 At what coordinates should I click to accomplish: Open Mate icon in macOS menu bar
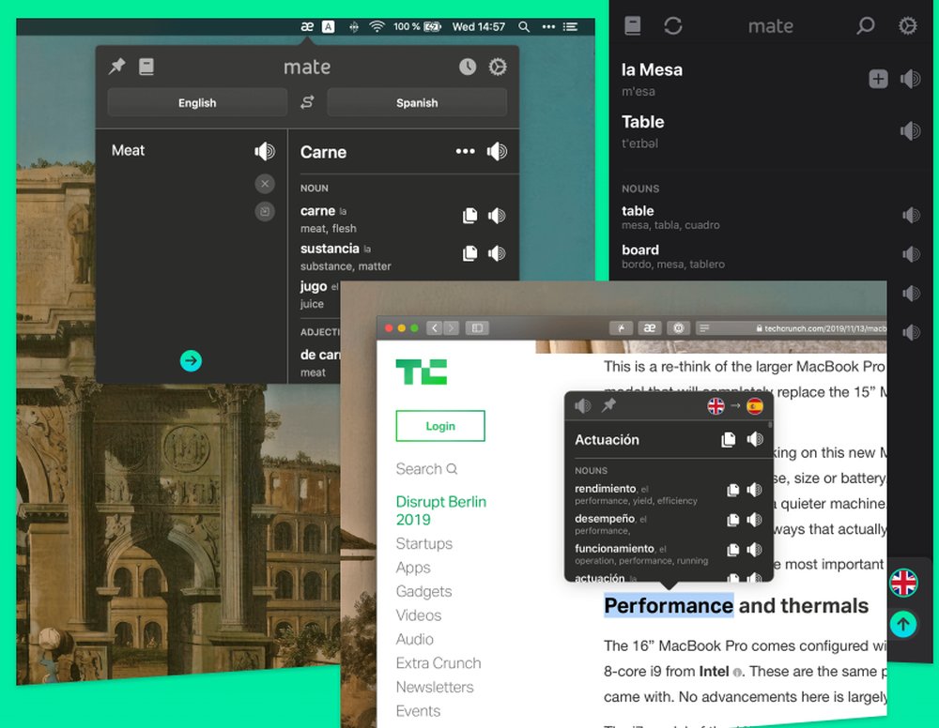coord(307,26)
